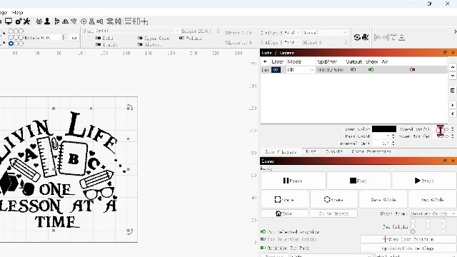The height and width of the screenshot is (257, 457).
Task: Open the Align X dropdown
Action: coord(292,33)
